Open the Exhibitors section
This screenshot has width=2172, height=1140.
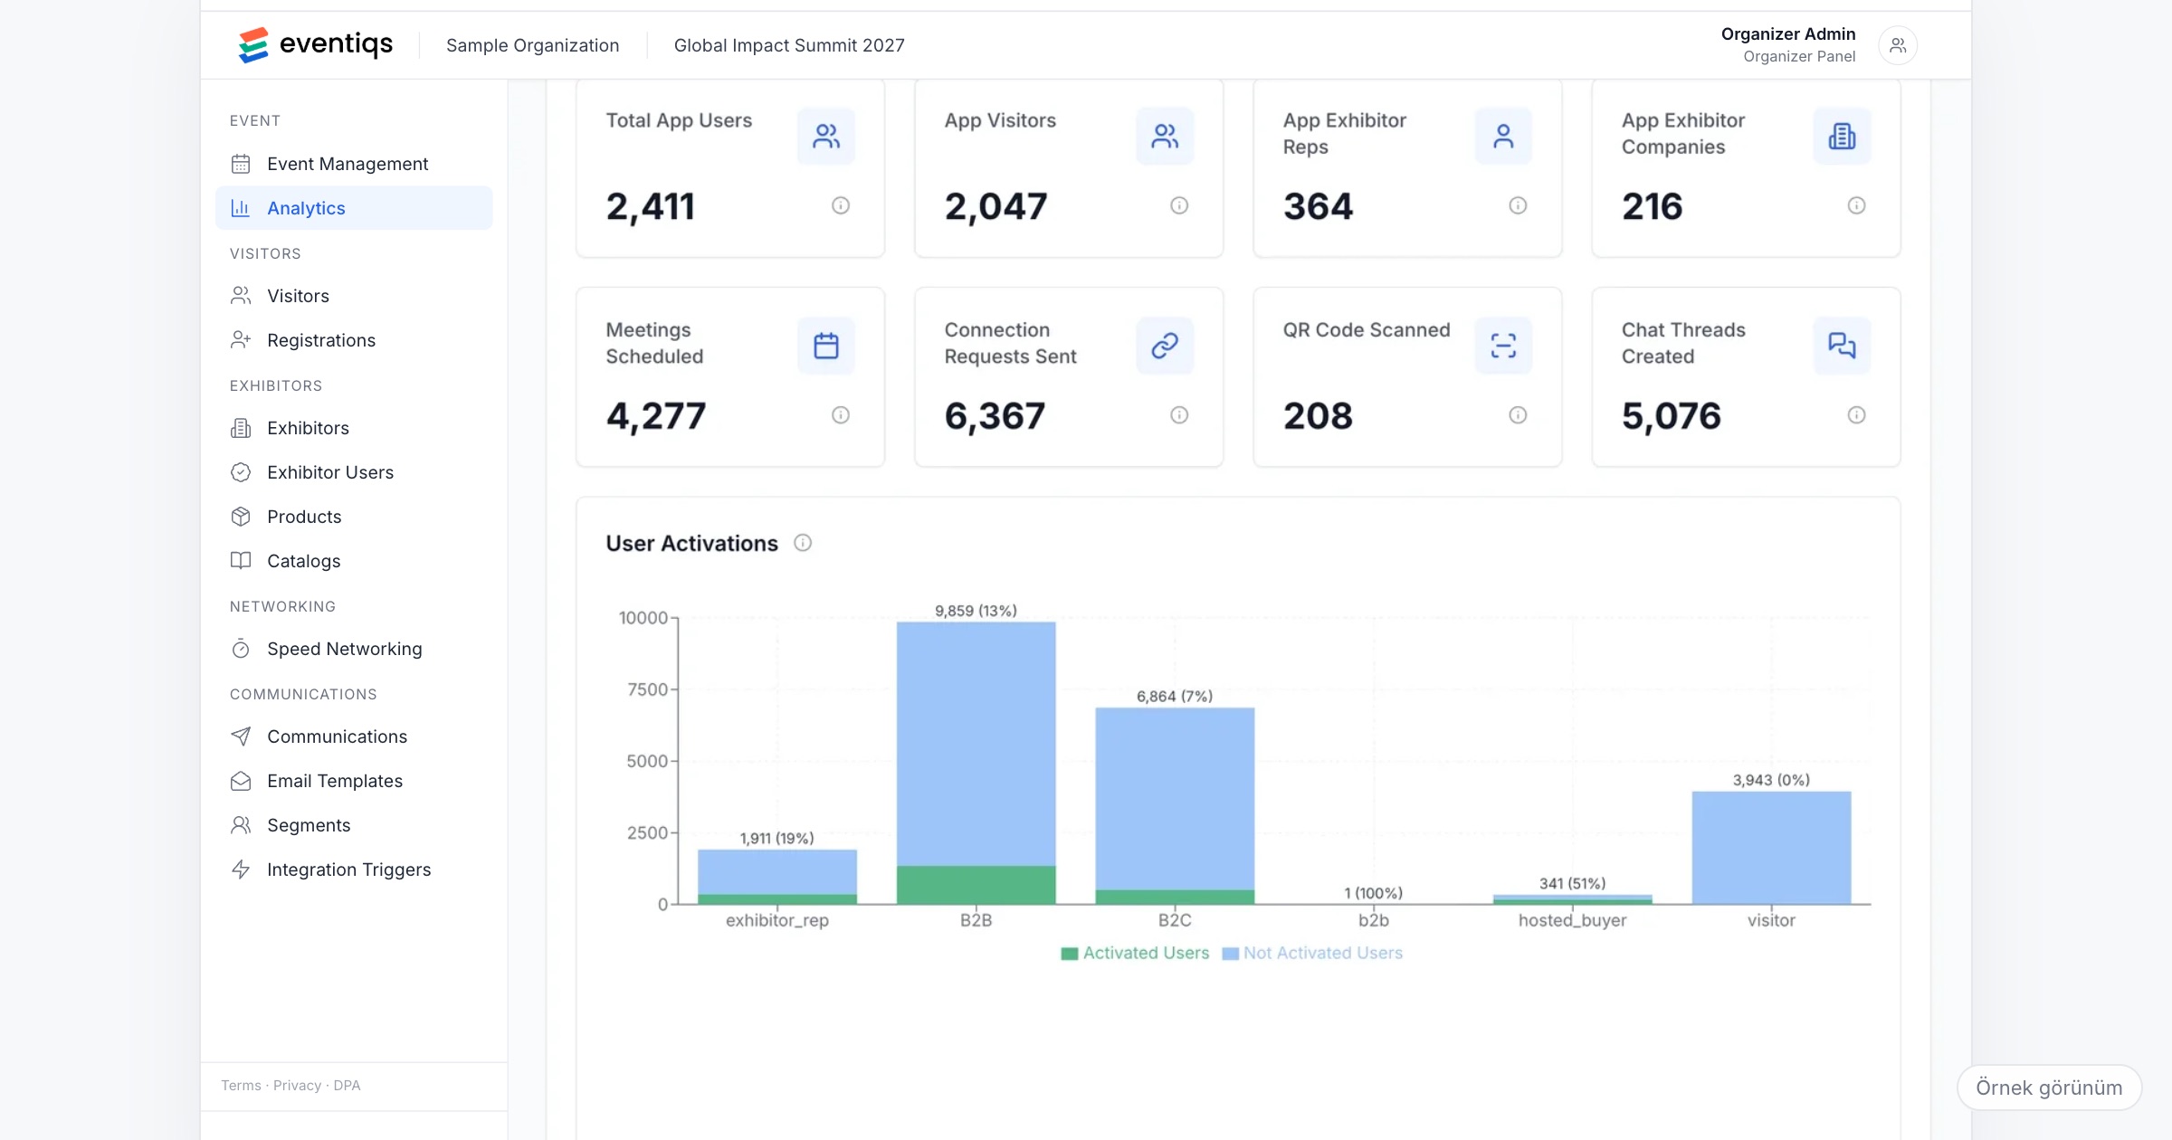click(x=354, y=428)
